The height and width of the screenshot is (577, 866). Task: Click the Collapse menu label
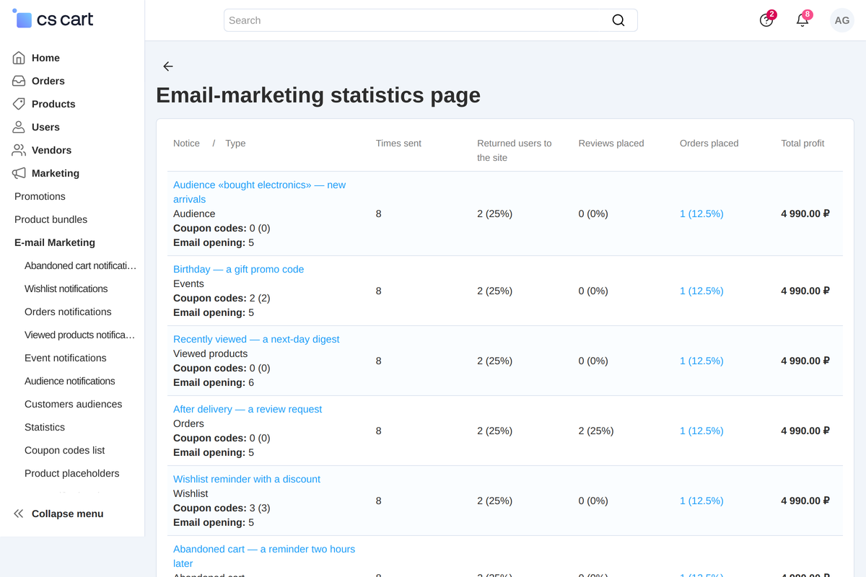point(67,514)
